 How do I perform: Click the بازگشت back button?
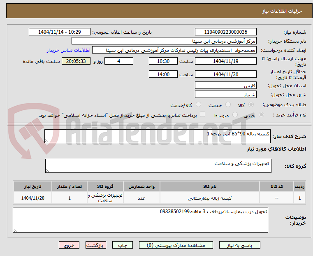point(96,245)
